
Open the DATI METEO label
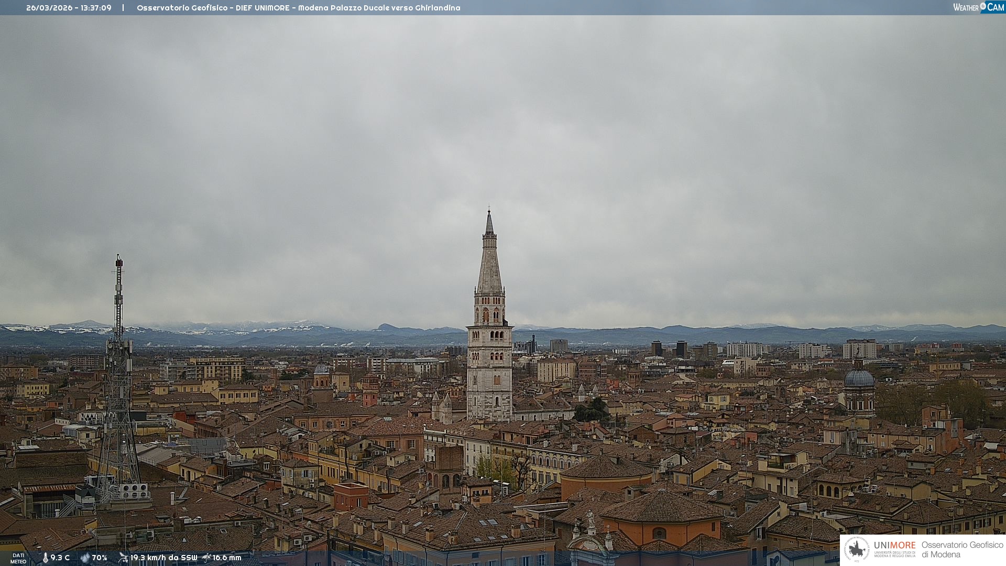18,558
